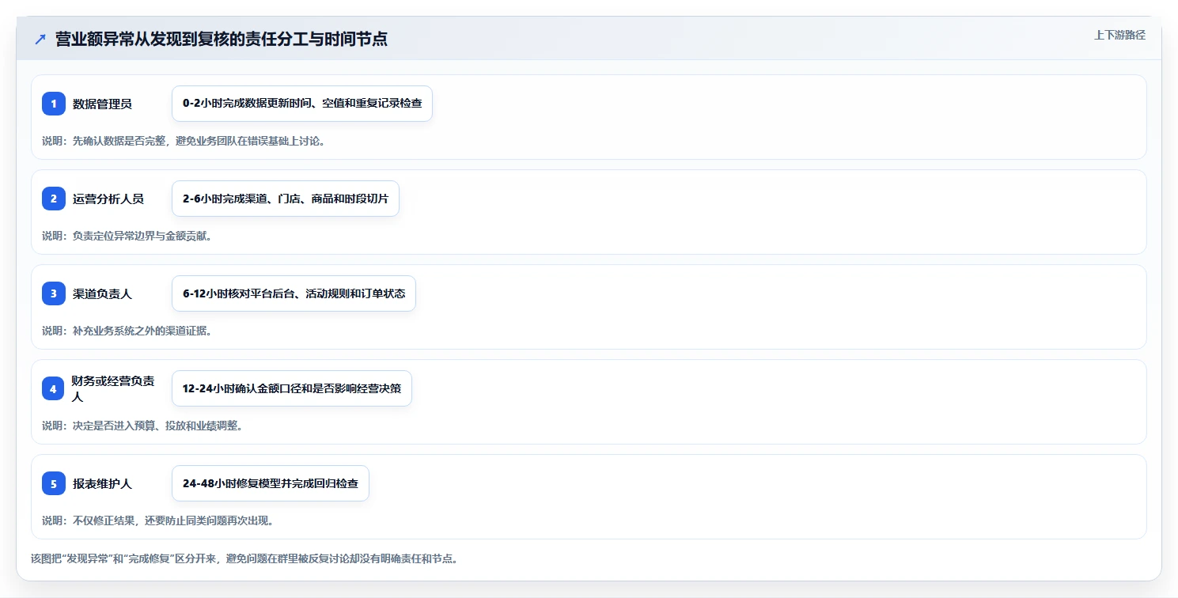Click the step 4 number badge
Screen dimensions: 1178x598
[53, 388]
